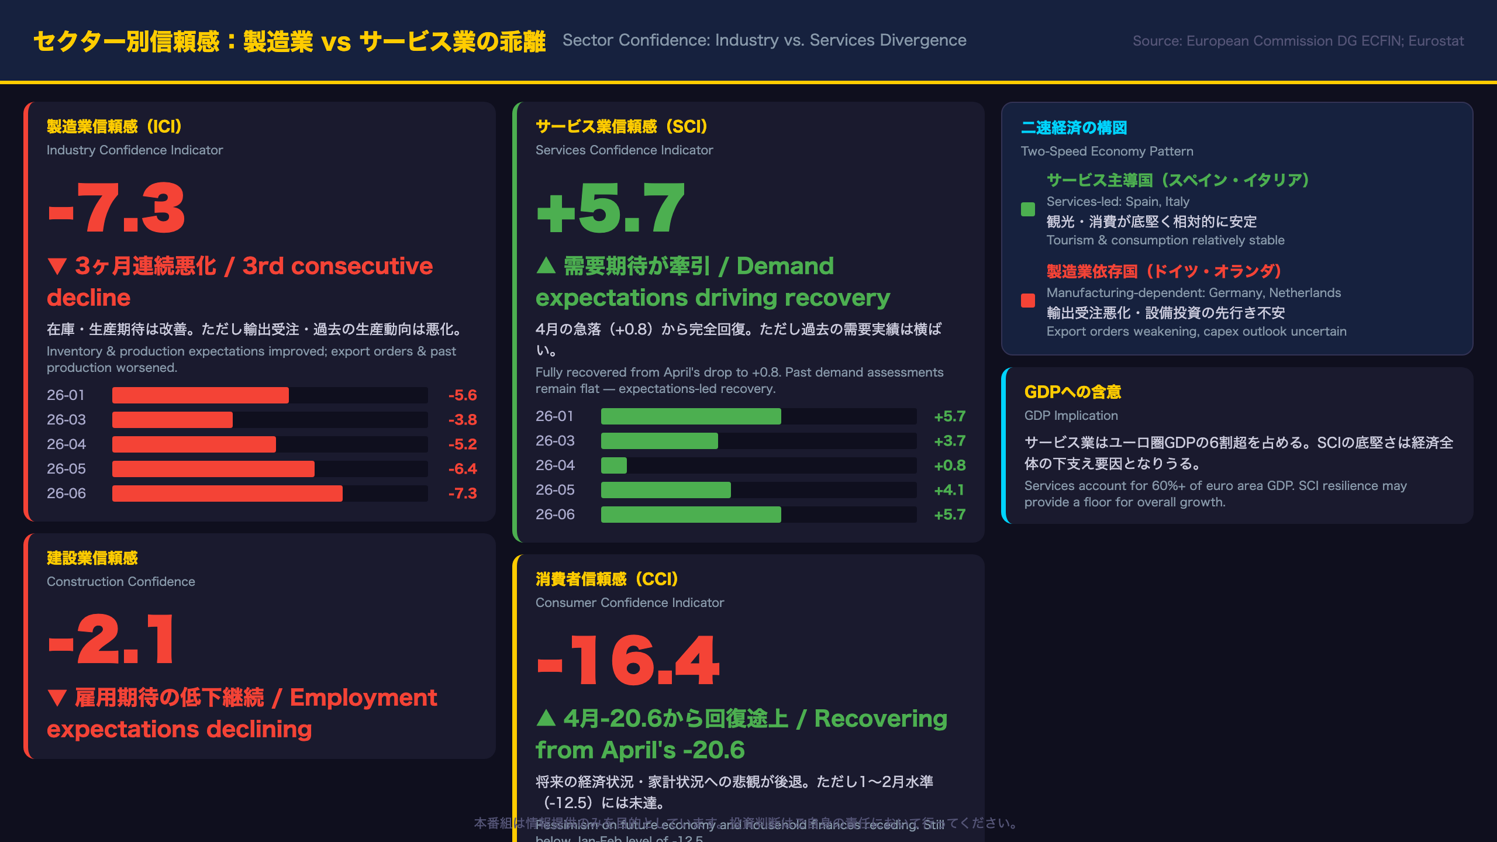Click the 26-04 industry bar labeled -5.2
Viewport: 1497px width, 842px height.
click(270, 444)
